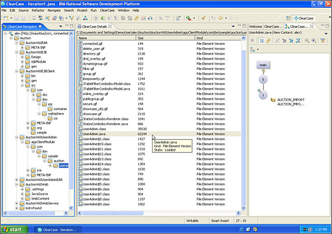Click the navigator horizontal scrollbar thumb
Screen dimensions: 332x234
point(31,213)
